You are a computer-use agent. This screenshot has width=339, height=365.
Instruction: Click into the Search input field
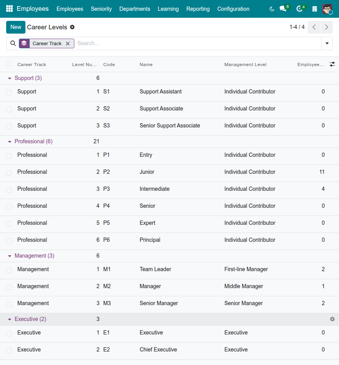coord(198,43)
